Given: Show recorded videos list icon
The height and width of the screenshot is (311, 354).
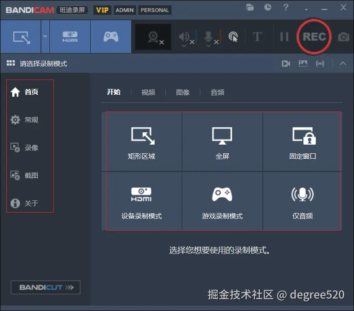Looking at the screenshot, I should (x=286, y=64).
